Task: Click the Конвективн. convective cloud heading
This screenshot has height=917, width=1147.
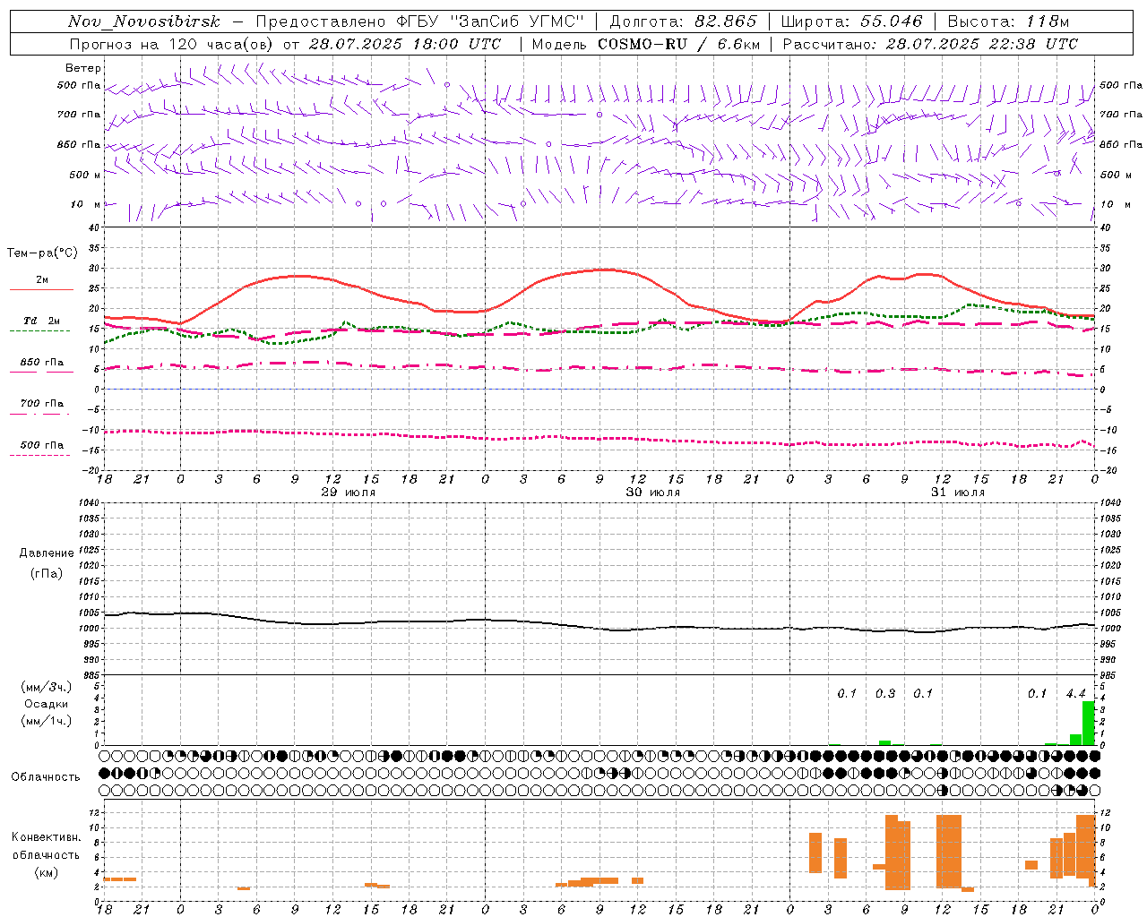Action: [x=46, y=837]
